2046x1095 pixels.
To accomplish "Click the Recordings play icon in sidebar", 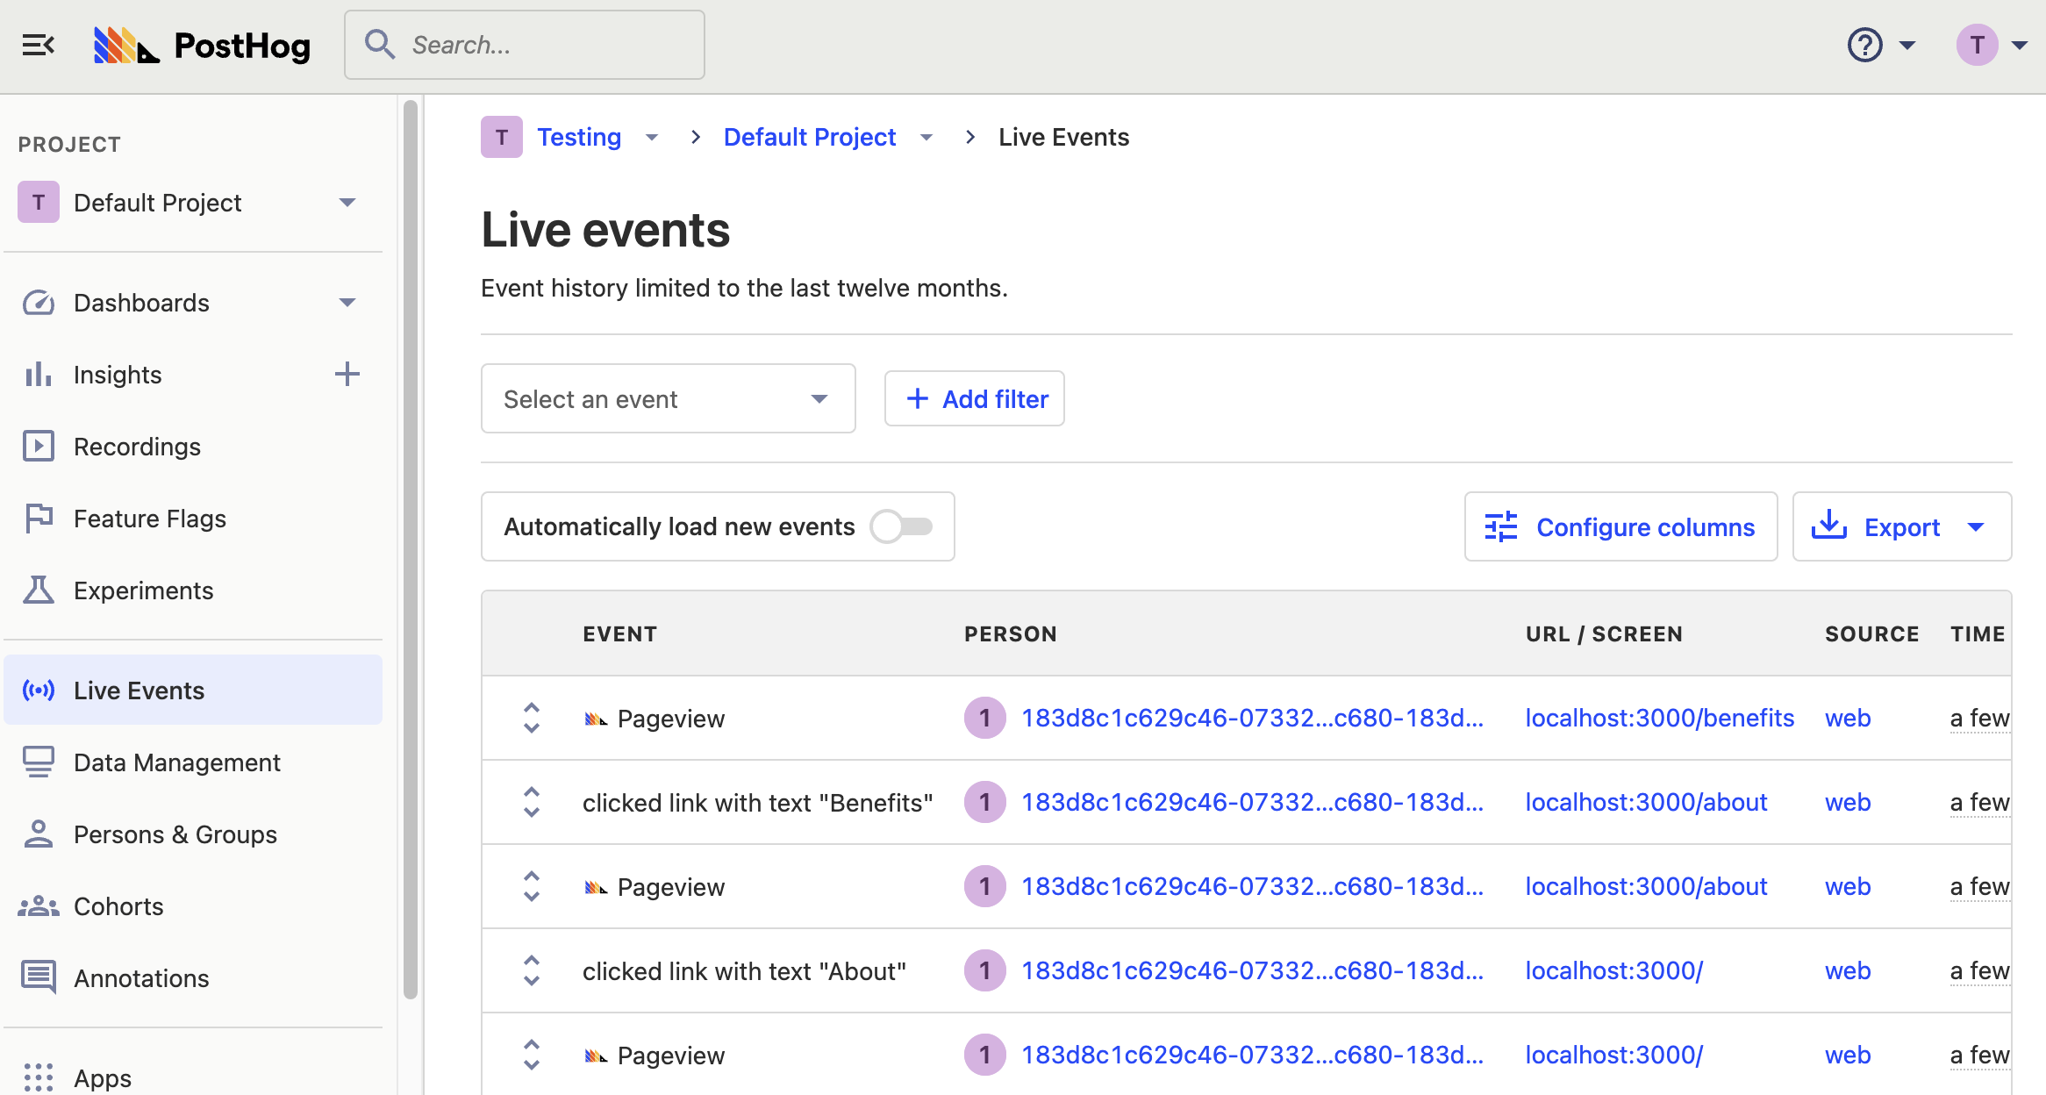I will (x=38, y=447).
